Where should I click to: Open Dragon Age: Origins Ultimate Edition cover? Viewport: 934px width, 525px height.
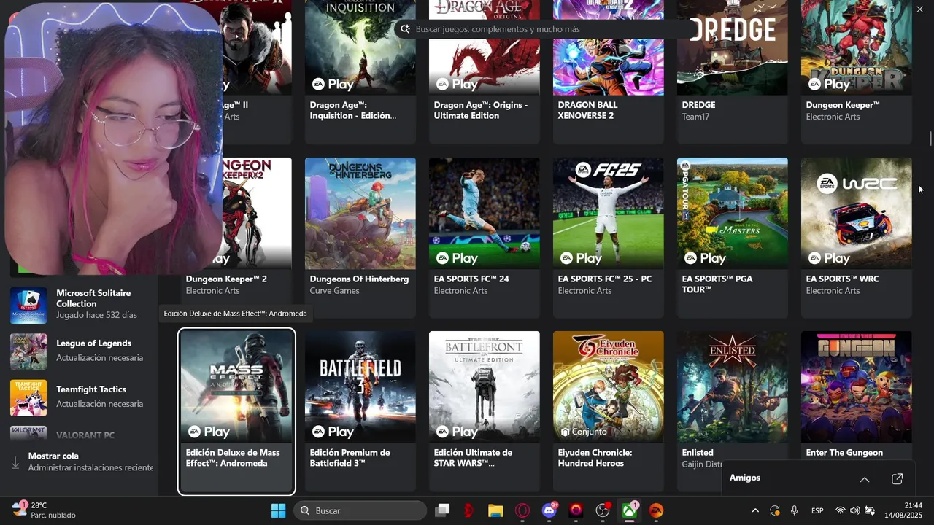[x=485, y=47]
